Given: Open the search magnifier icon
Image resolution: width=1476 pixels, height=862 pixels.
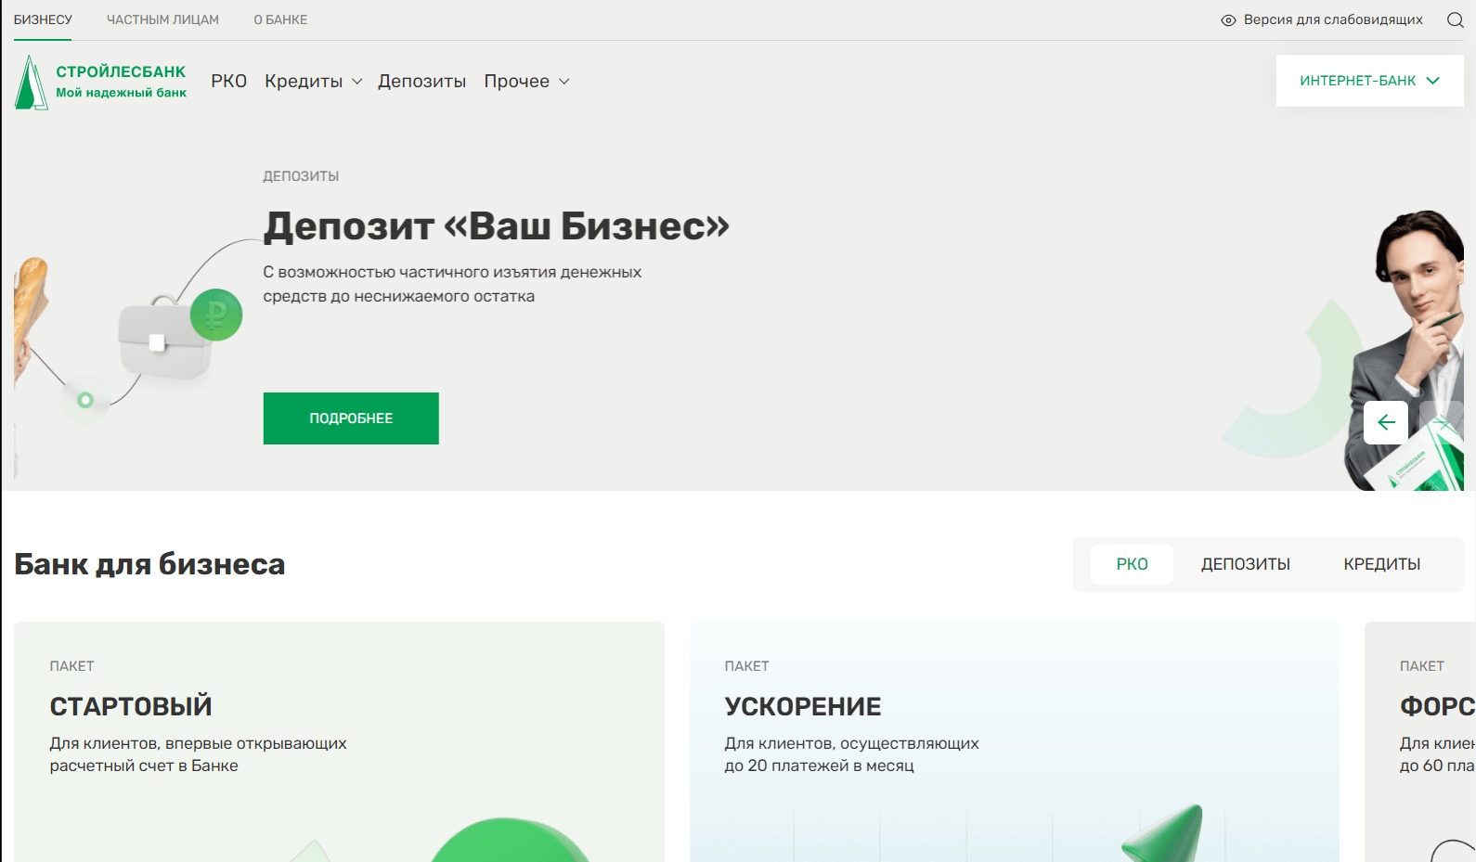Looking at the screenshot, I should click(1455, 19).
